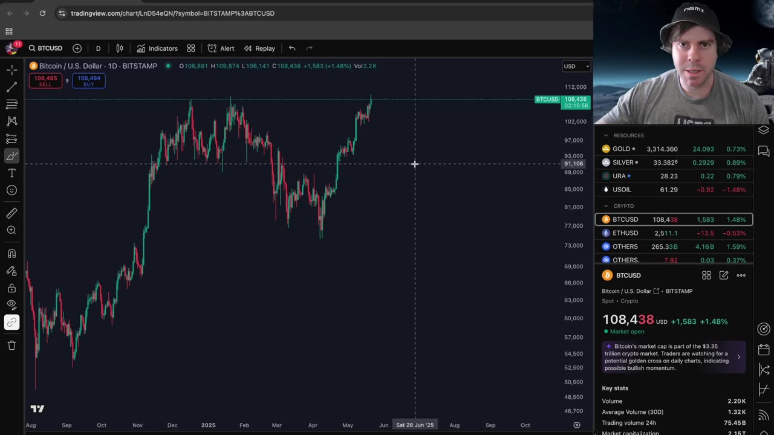This screenshot has height=435, width=774.
Task: Open the user profile menu avatar
Action: [x=11, y=48]
